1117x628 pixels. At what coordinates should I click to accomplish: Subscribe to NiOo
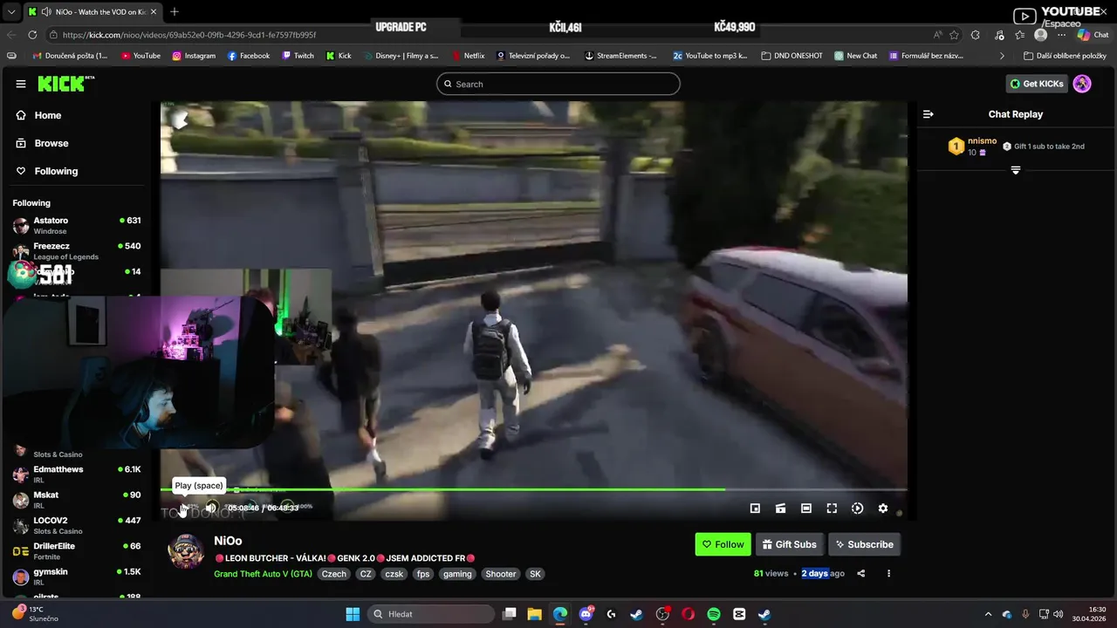click(x=864, y=544)
